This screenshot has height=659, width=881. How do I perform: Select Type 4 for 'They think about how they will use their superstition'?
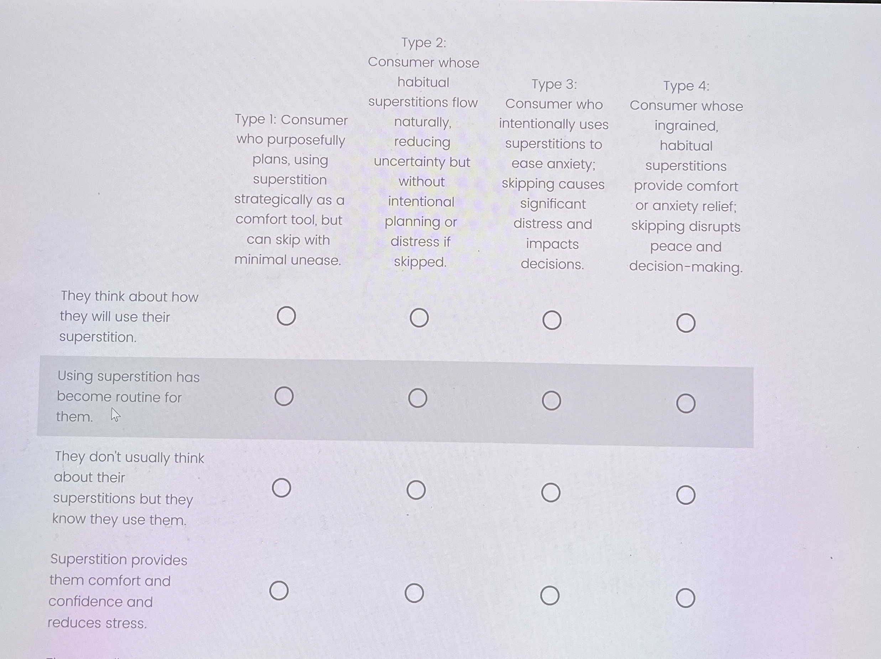click(x=686, y=323)
